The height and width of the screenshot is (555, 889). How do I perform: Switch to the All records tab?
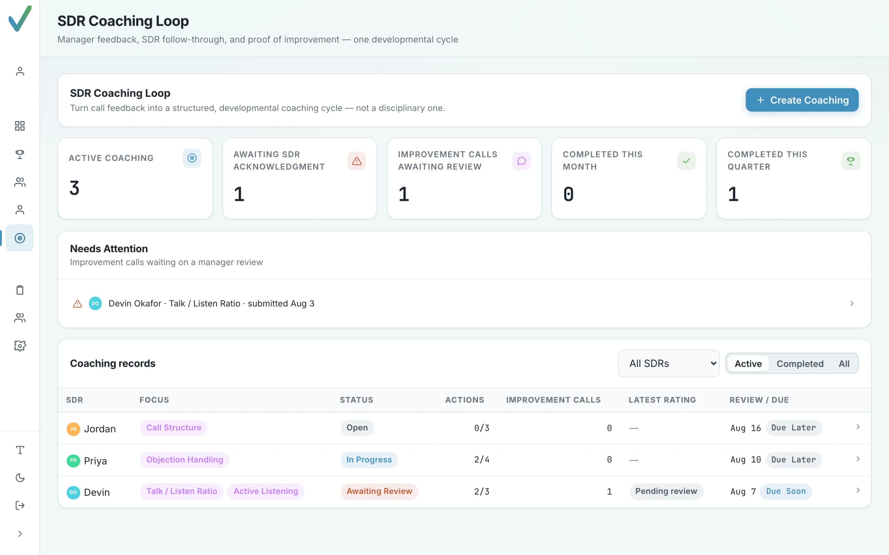pos(844,364)
